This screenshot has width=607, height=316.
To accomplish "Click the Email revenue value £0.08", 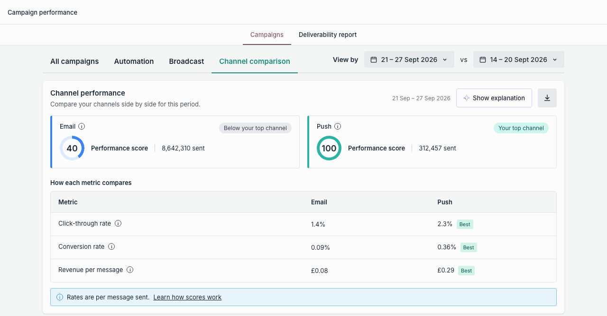I will [320, 271].
